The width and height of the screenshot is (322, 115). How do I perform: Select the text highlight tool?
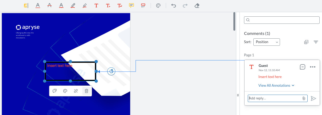coord(26,6)
